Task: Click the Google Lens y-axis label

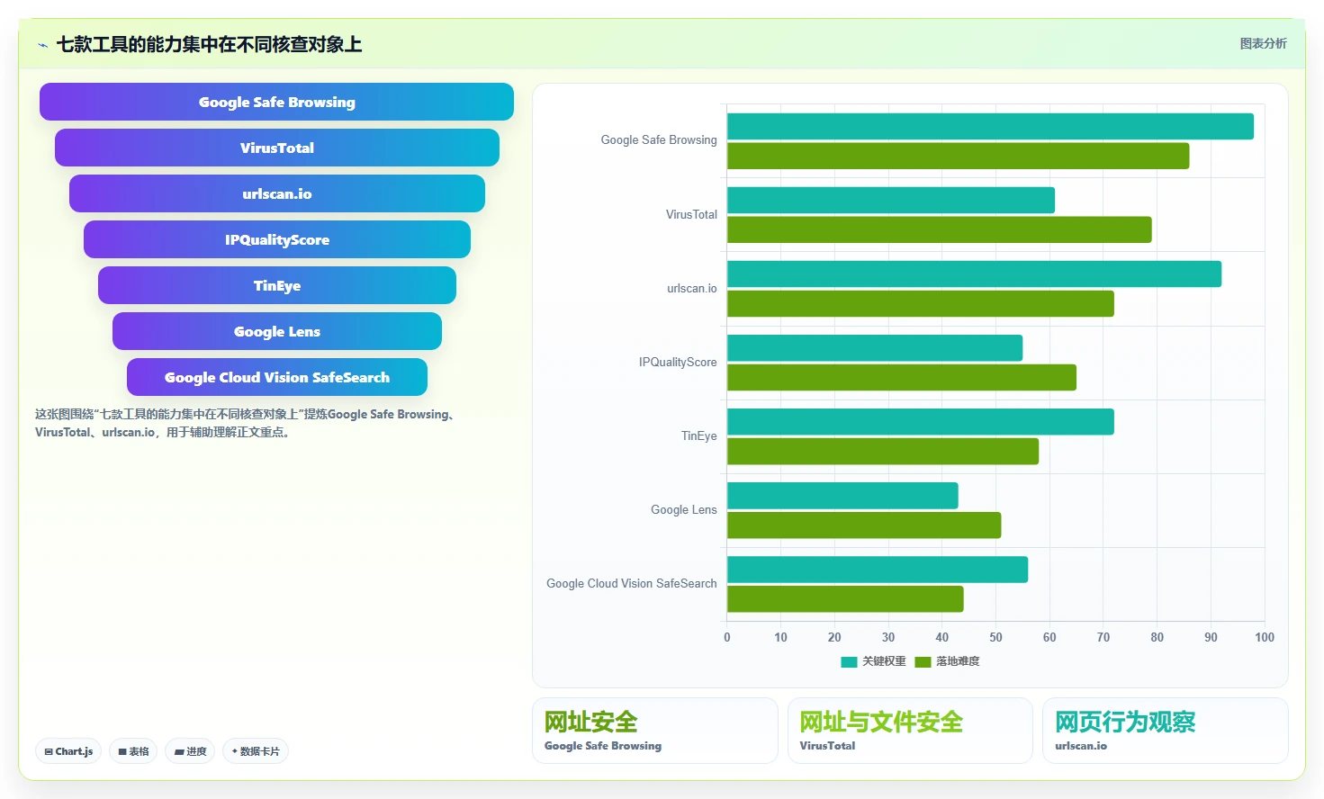Action: coord(684,510)
